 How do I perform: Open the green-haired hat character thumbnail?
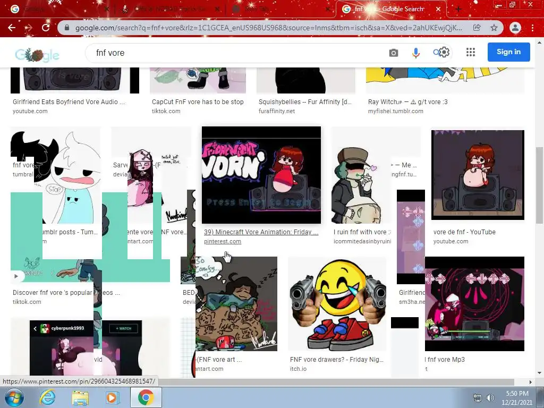[x=356, y=185]
